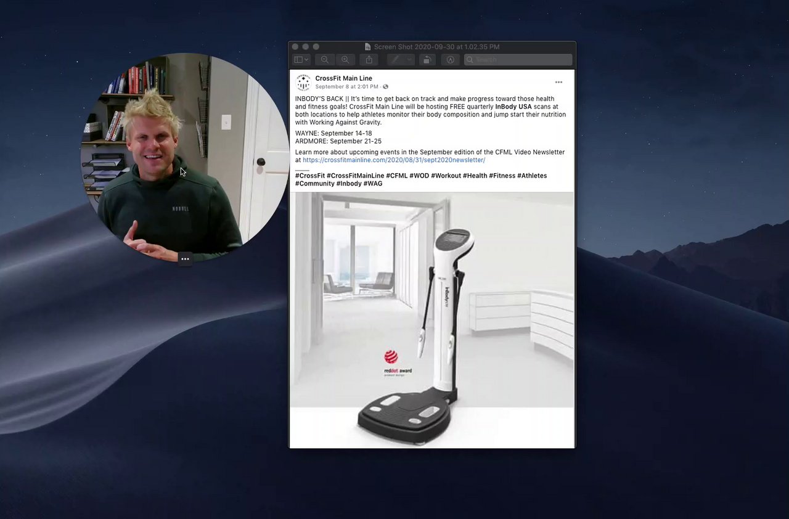Open the post options three-dot menu
Image resolution: width=789 pixels, height=519 pixels.
[558, 82]
